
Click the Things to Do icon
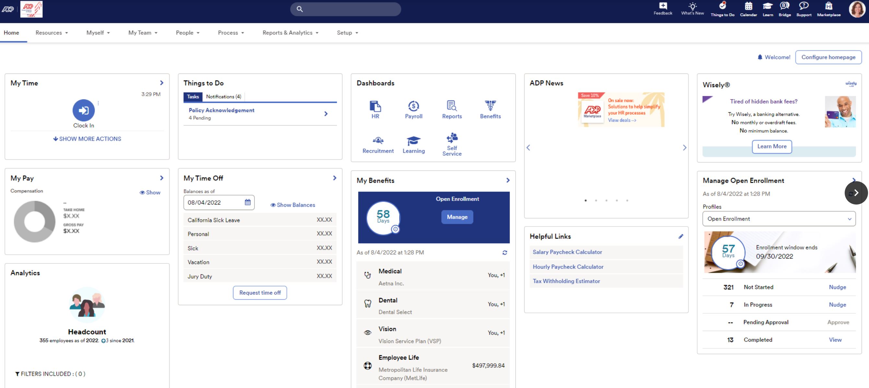pyautogui.click(x=722, y=9)
